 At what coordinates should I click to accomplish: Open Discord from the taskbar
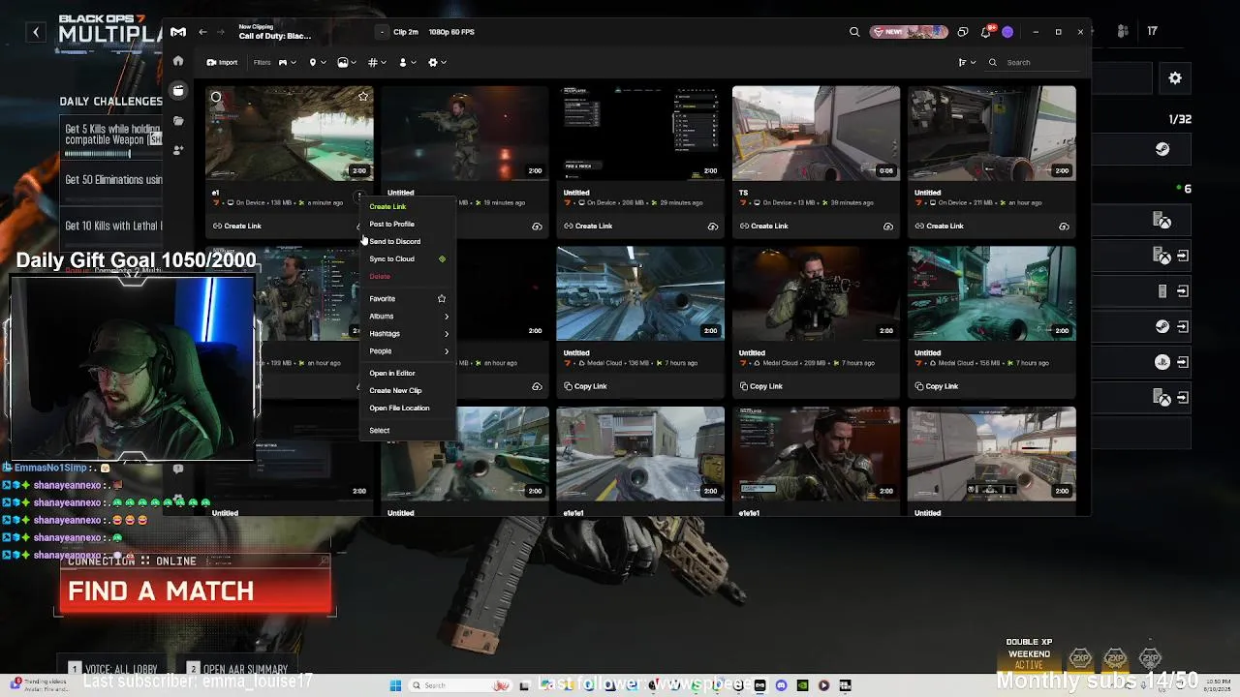[x=781, y=685]
